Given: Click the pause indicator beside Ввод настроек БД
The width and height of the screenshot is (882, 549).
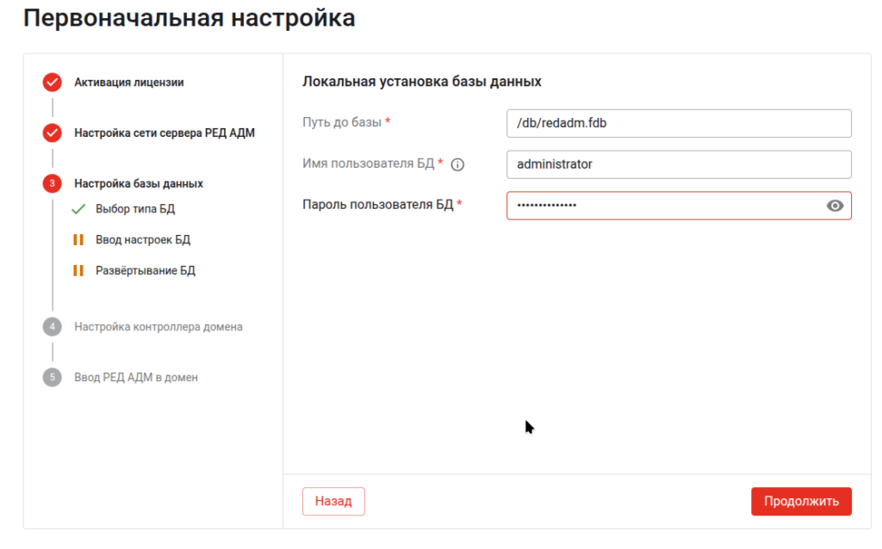Looking at the screenshot, I should [78, 239].
